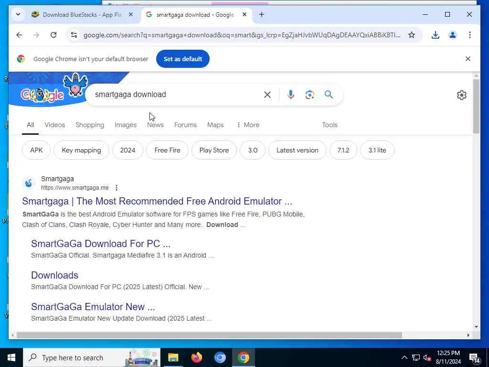Open the SmartGaGa Download For PC link
This screenshot has width=489, height=367.
101,244
